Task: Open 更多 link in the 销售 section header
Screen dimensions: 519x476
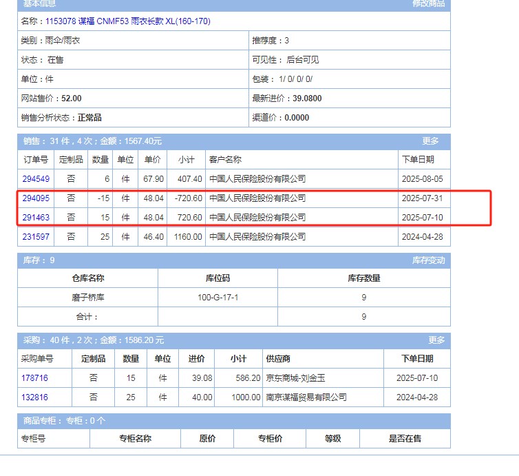Action: [430, 141]
